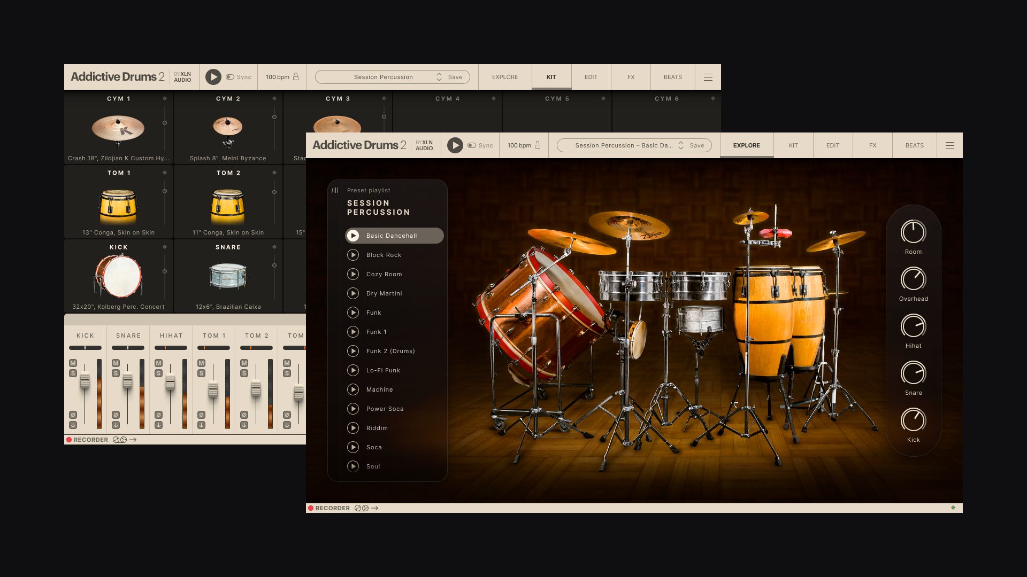
Task: Preview the Lo-Fi Funk preset
Action: click(x=353, y=370)
